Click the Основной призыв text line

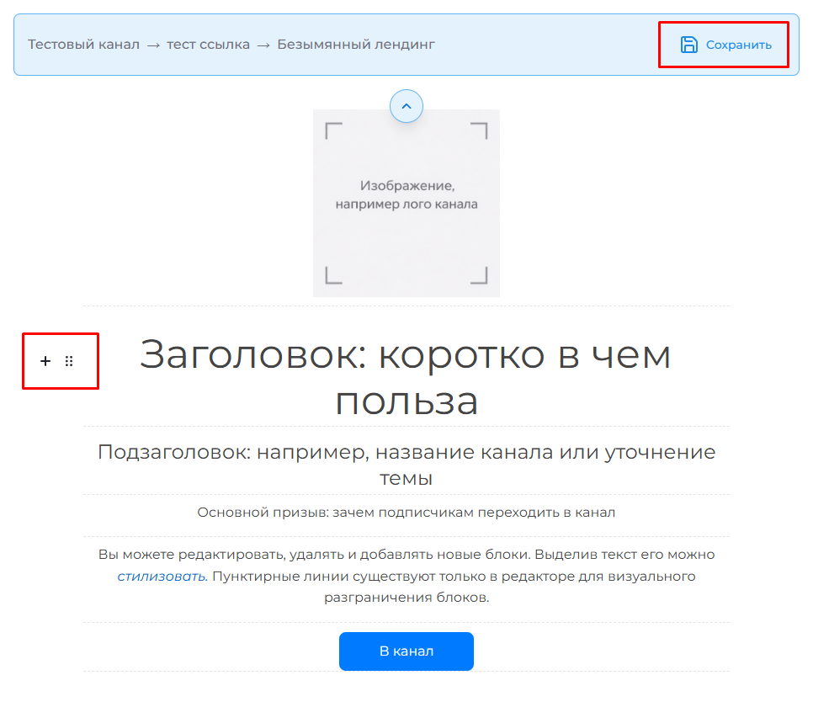(x=406, y=513)
